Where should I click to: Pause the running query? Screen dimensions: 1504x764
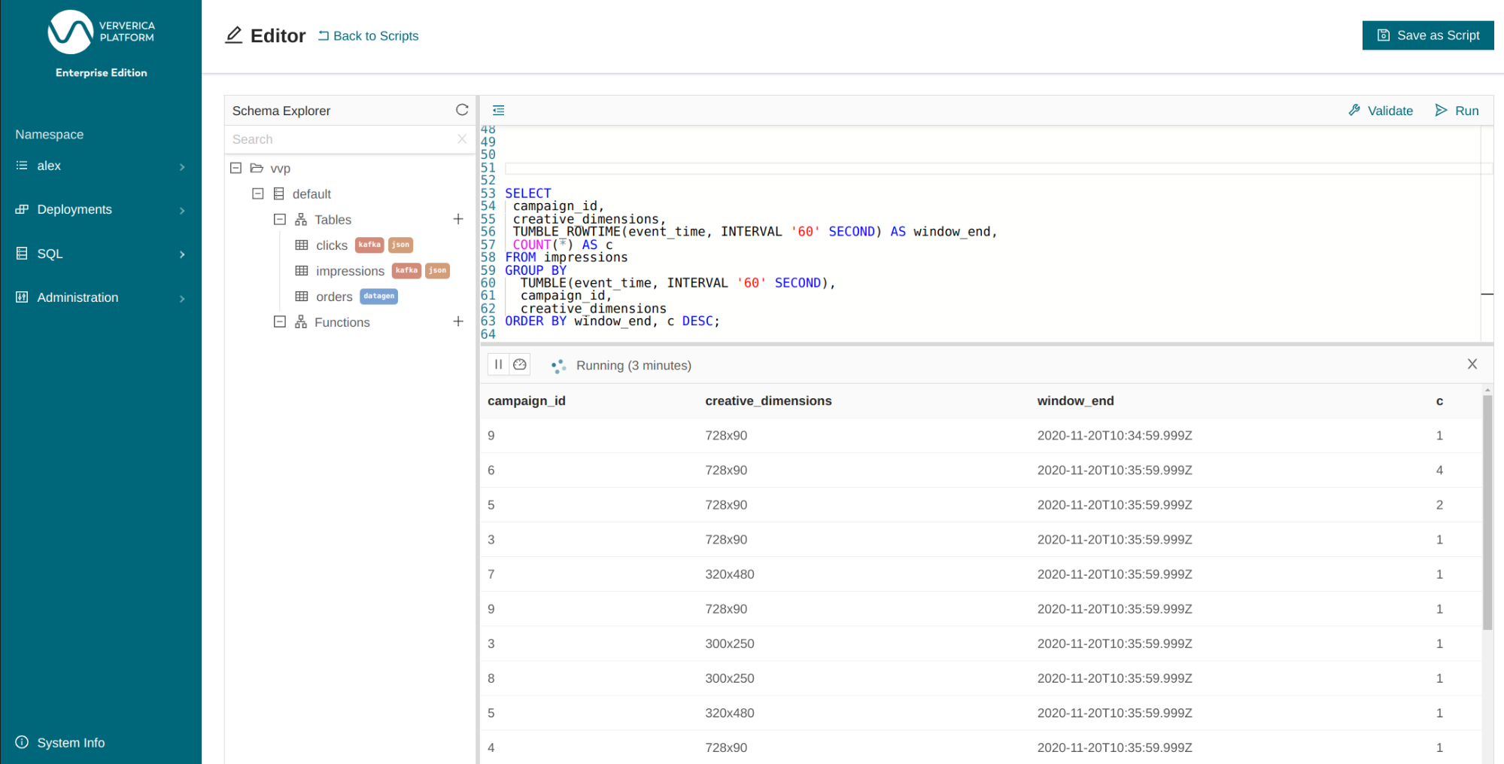click(x=498, y=365)
